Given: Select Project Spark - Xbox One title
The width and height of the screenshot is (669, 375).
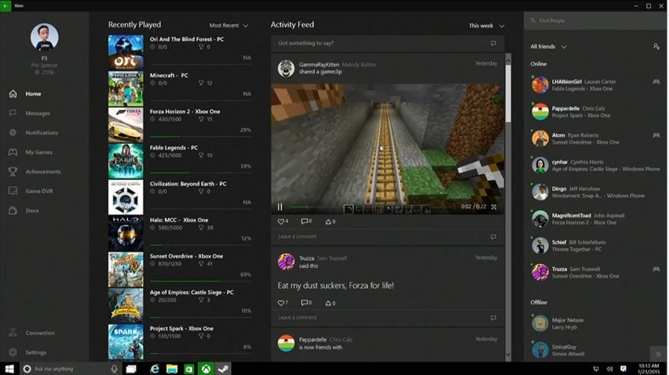Looking at the screenshot, I should [x=181, y=328].
